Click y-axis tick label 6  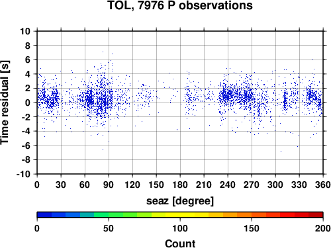(28, 60)
